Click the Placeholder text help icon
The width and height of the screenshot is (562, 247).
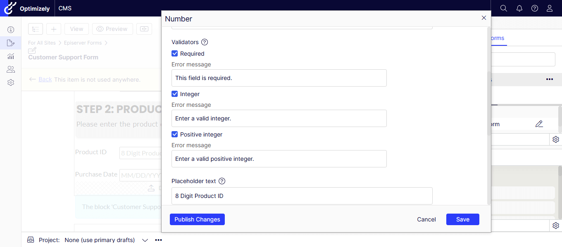point(222,181)
